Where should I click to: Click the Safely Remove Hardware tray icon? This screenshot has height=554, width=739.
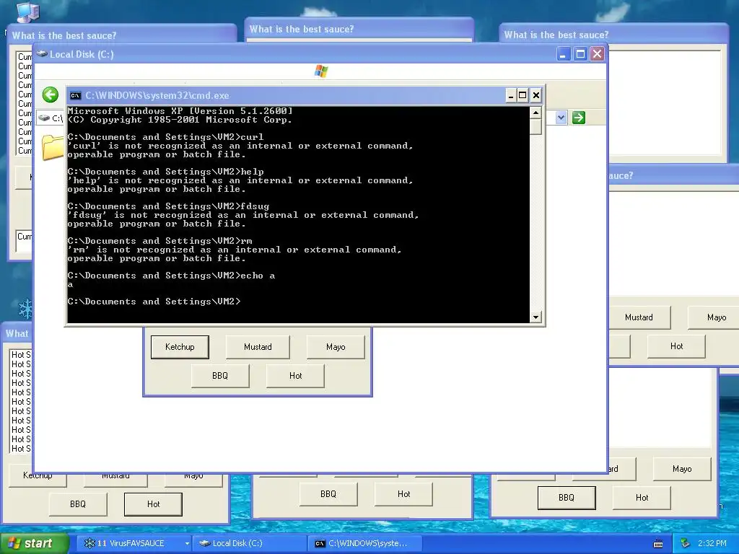686,543
